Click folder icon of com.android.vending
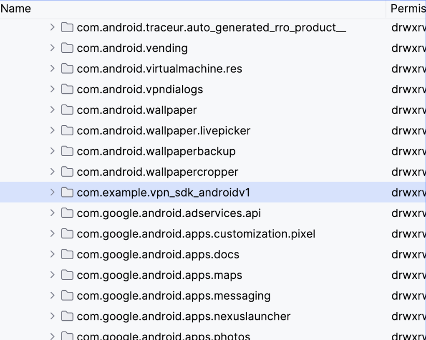426x340 pixels. point(67,48)
